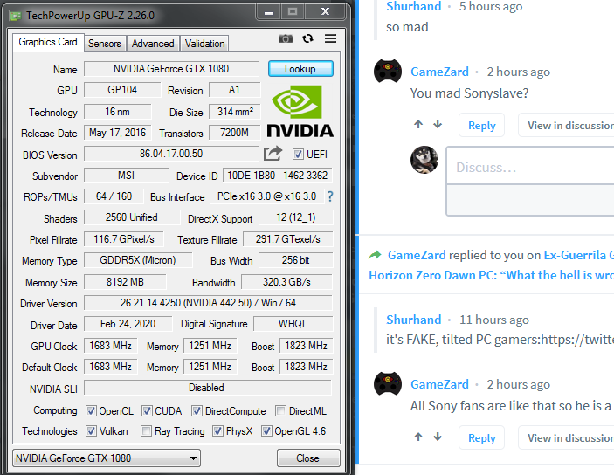This screenshot has height=475, width=614.
Task: Click the Shaders value 2560 Unified
Action: click(132, 217)
